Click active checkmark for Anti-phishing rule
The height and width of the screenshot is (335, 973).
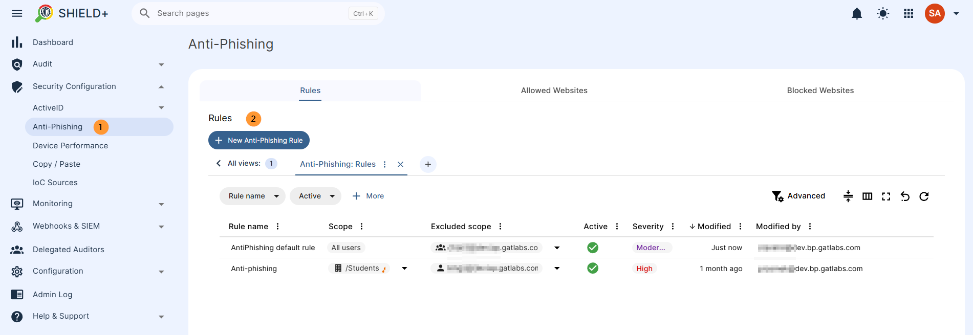pyautogui.click(x=593, y=268)
